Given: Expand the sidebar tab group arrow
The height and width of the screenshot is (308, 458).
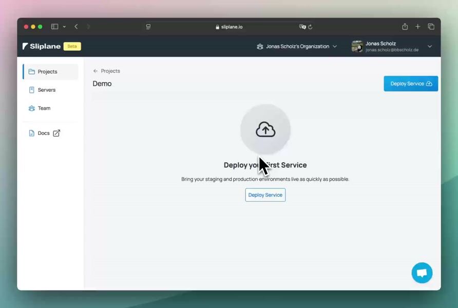Looking at the screenshot, I should coord(64,27).
